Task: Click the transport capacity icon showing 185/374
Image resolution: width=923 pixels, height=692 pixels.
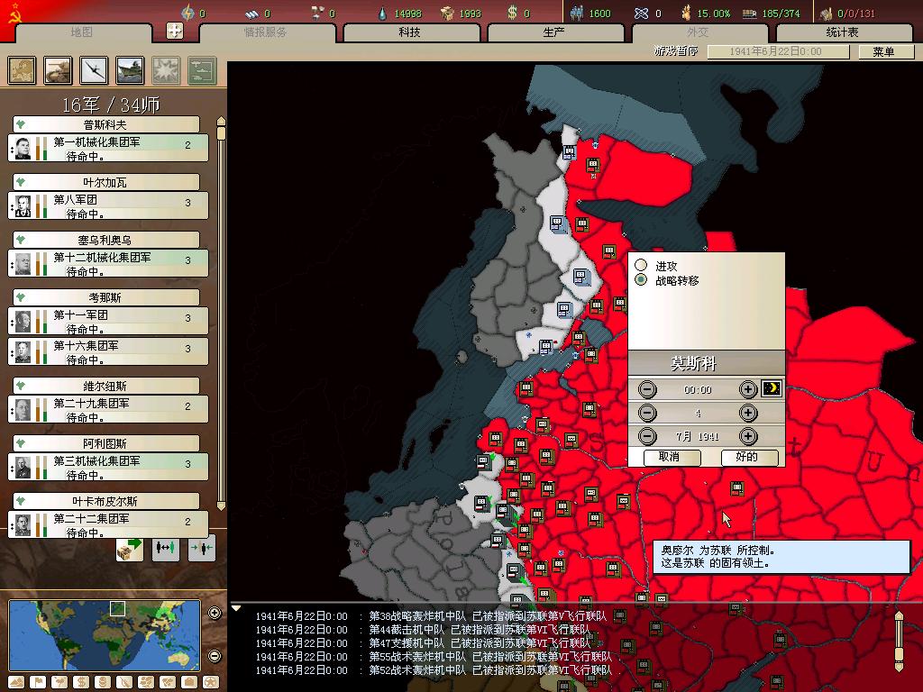Action: click(x=749, y=14)
